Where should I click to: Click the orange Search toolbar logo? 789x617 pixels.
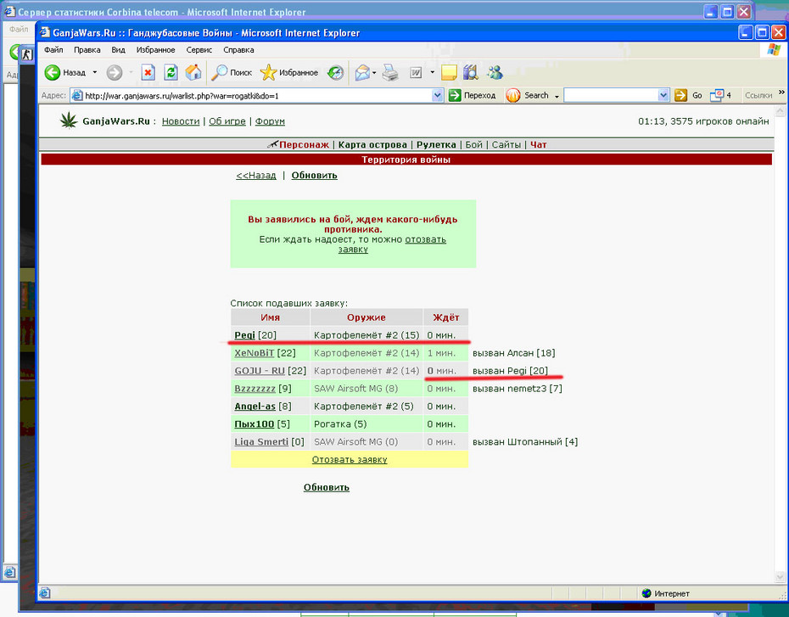tap(512, 95)
